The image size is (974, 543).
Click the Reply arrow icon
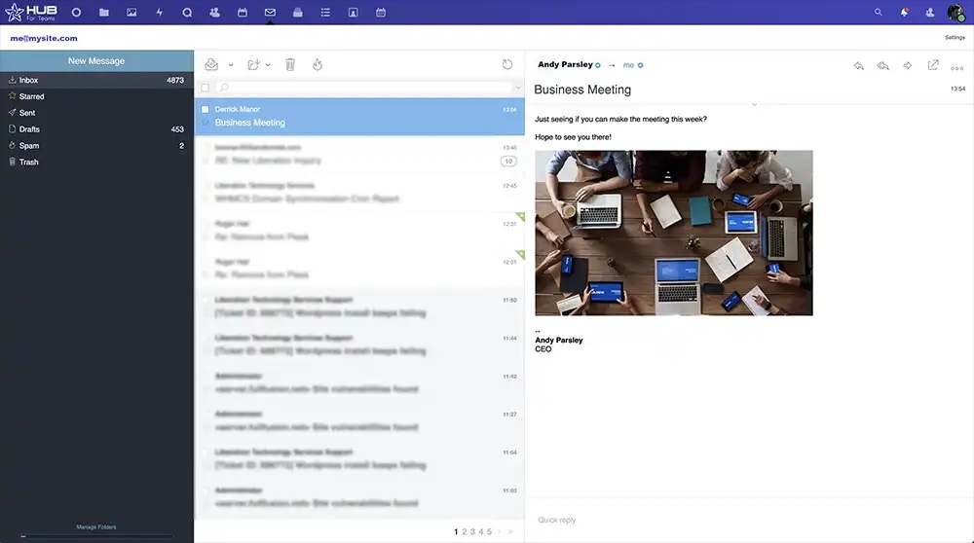tap(858, 65)
